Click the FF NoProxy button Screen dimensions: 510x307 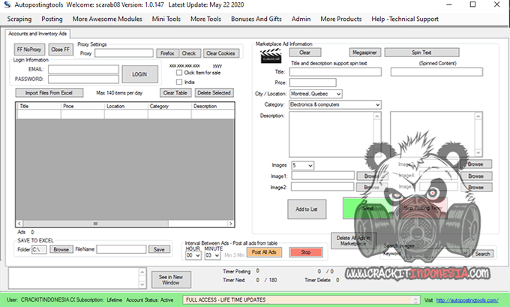(x=29, y=50)
